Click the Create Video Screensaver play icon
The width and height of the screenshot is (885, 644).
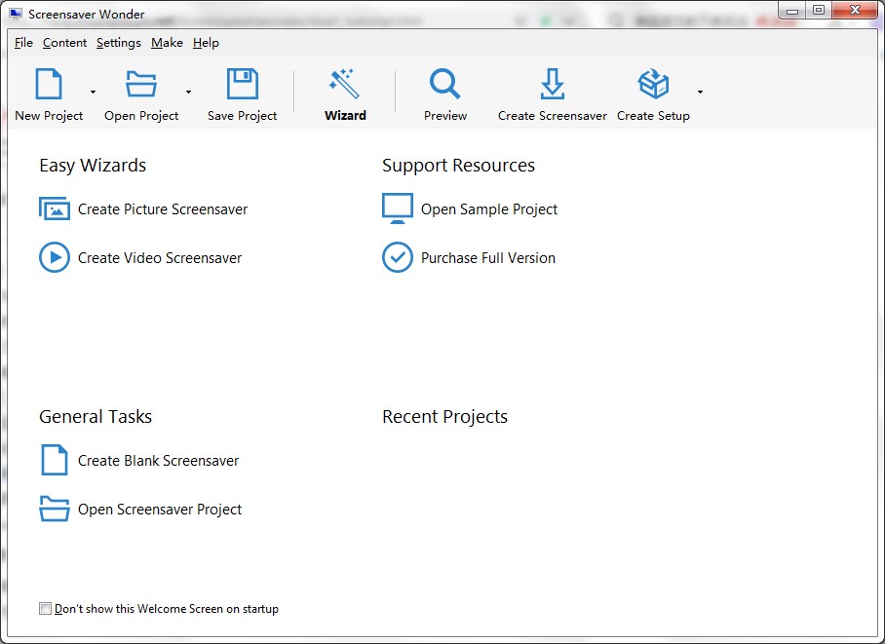(55, 257)
